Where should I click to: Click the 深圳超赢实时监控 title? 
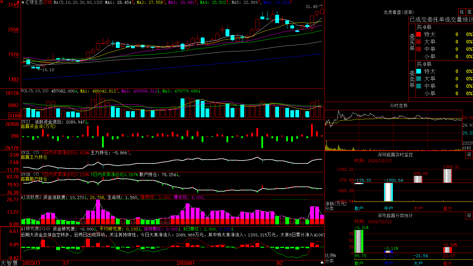395,155
